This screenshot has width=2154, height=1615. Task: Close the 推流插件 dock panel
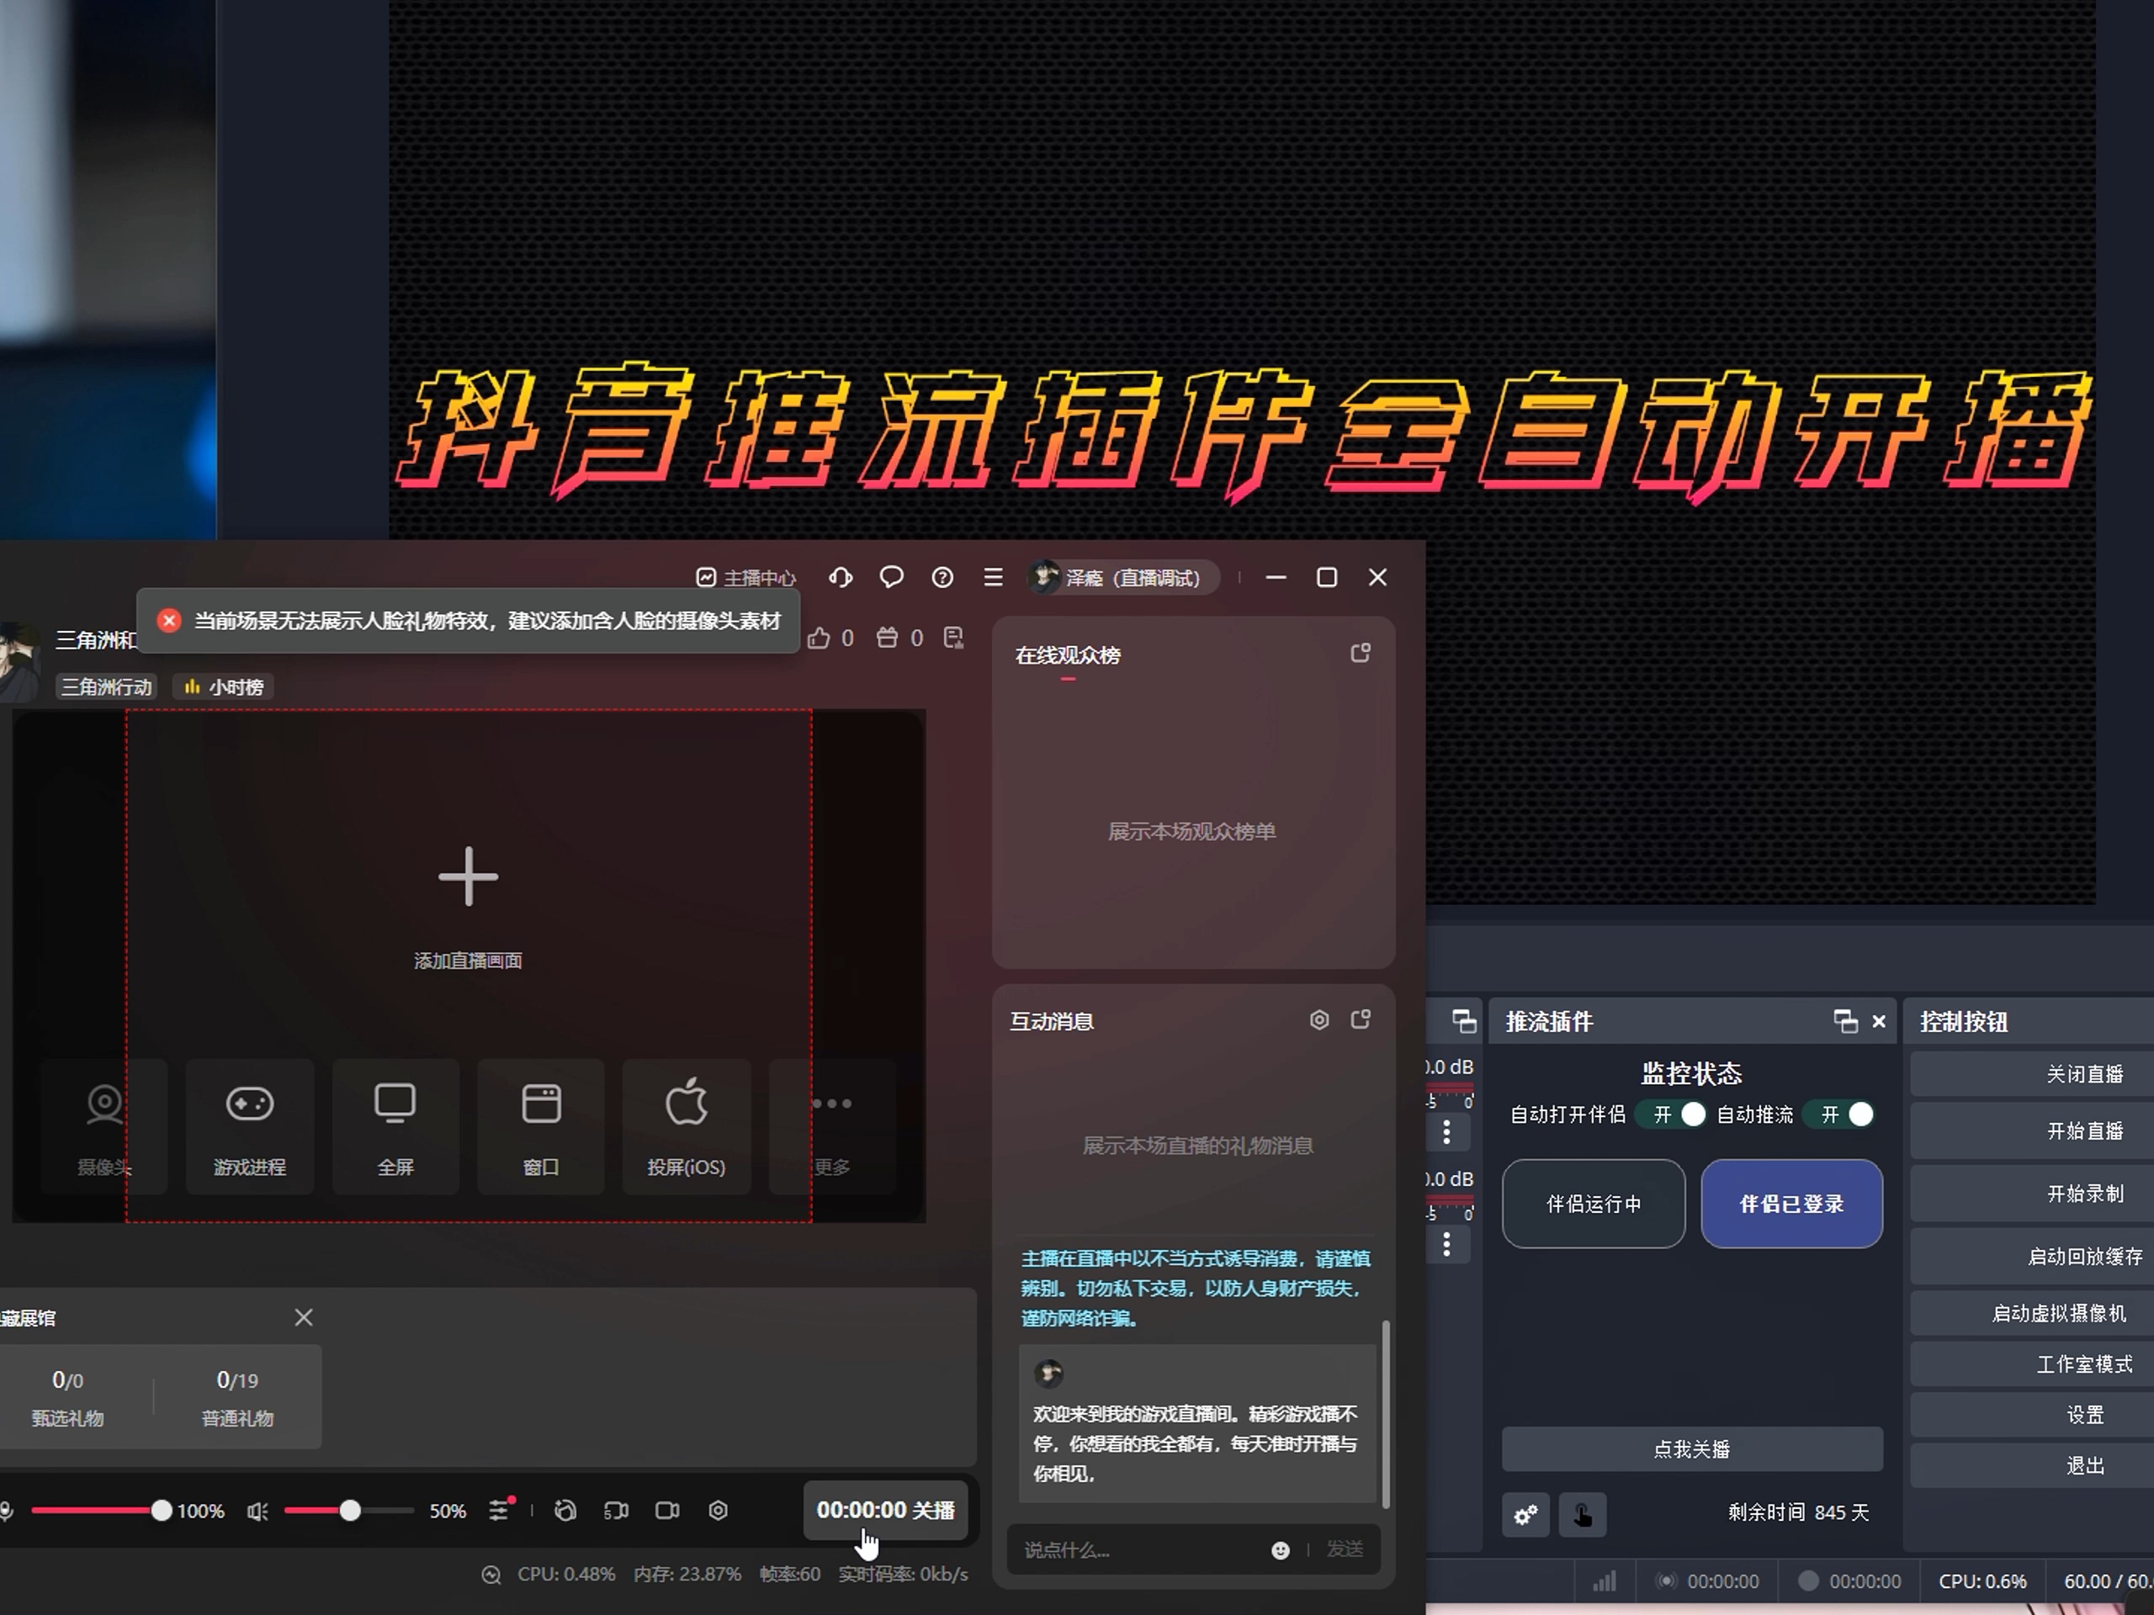(1880, 1021)
